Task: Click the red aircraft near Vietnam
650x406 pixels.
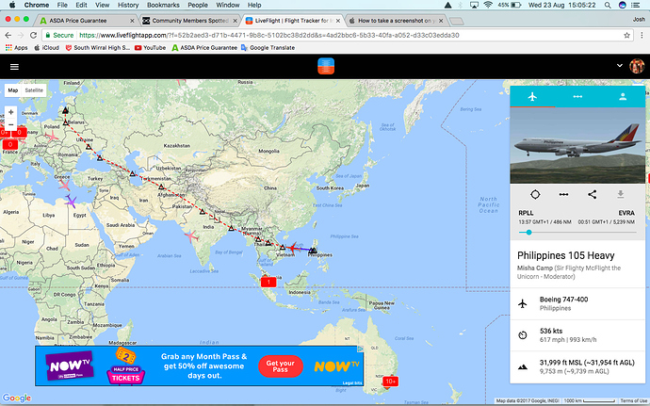Action: pos(293,248)
